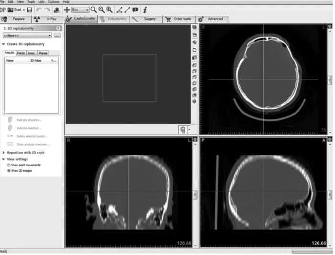Select the comment annotation bubble tool
The image size is (335, 255).
coord(135,10)
